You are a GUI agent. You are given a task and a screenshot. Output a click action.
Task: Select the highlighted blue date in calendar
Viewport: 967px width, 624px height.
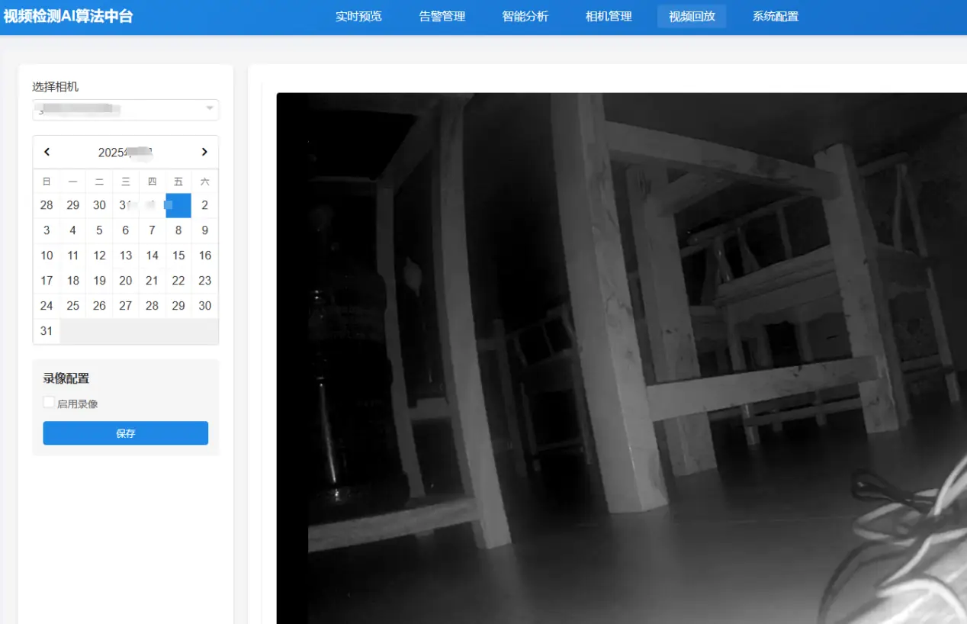(x=178, y=205)
